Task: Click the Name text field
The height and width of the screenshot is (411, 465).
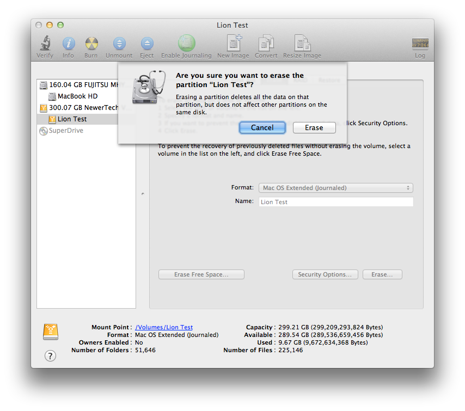Action: pos(336,202)
